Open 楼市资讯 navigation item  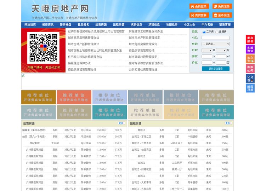[x=48, y=25]
